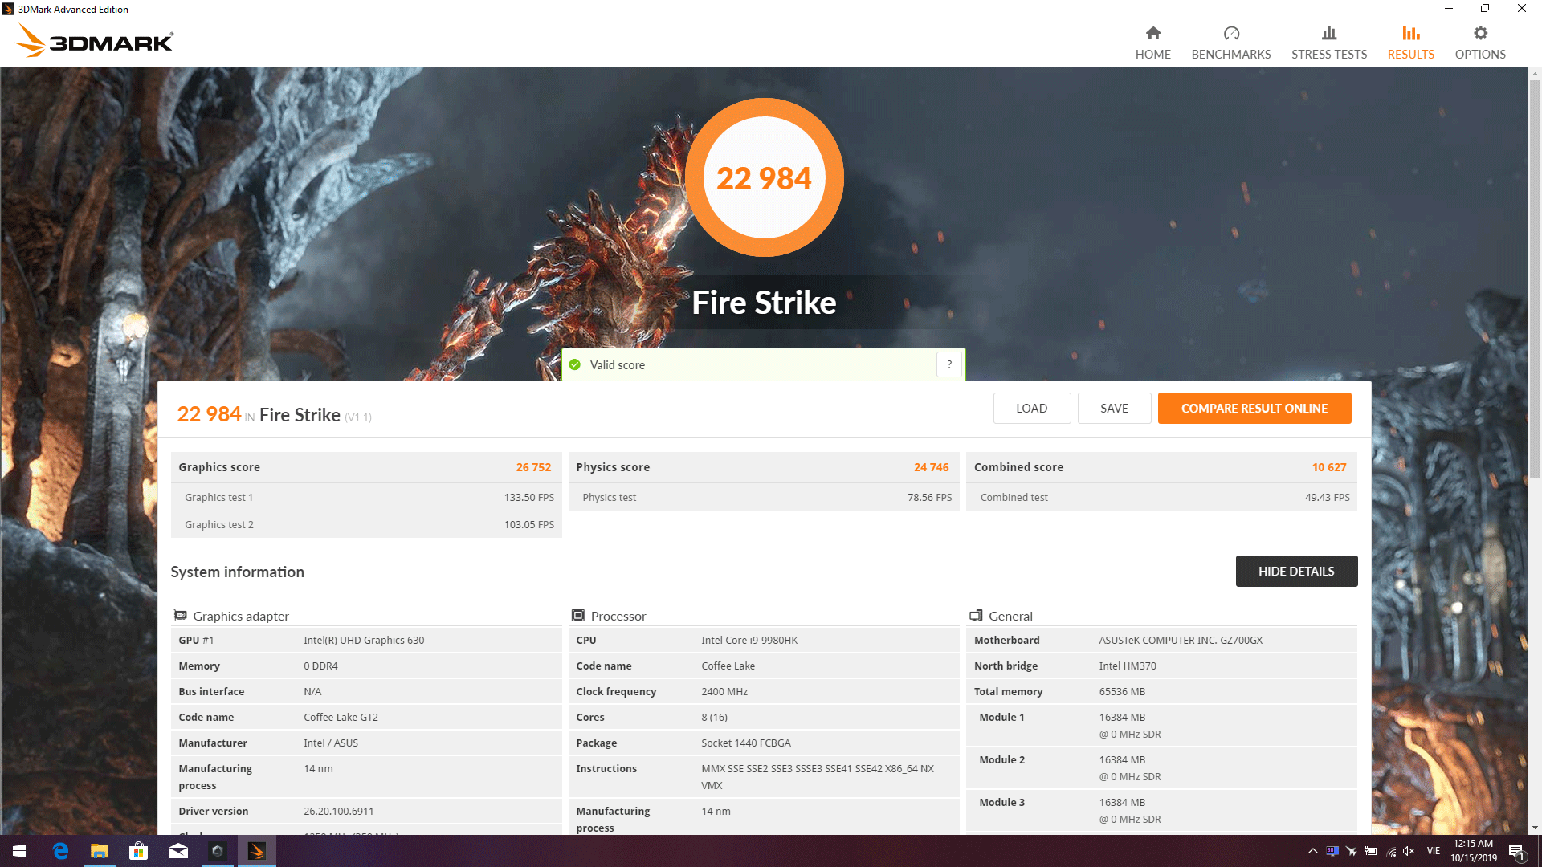The height and width of the screenshot is (867, 1542).
Task: Click 2400 MHz clock frequency value
Action: [x=724, y=691]
